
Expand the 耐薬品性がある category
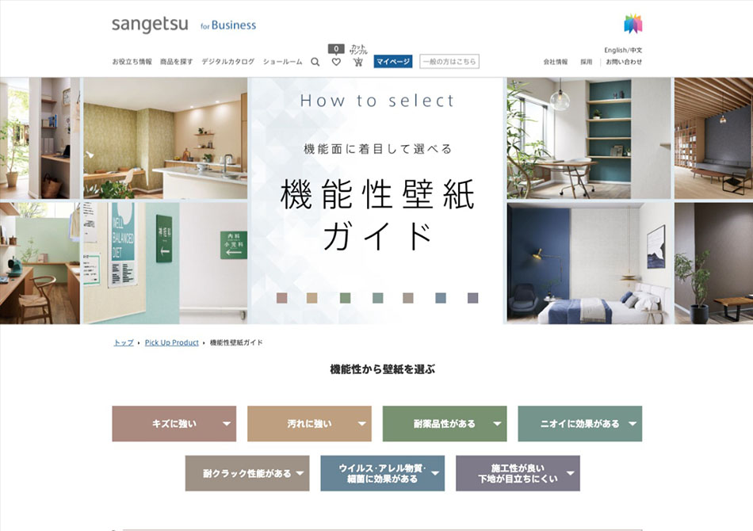pyautogui.click(x=445, y=423)
